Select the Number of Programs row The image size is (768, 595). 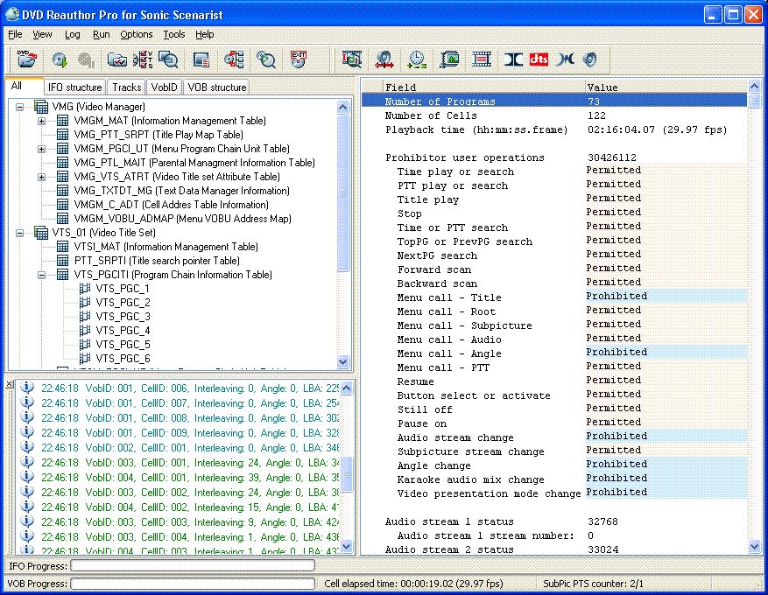(x=554, y=101)
